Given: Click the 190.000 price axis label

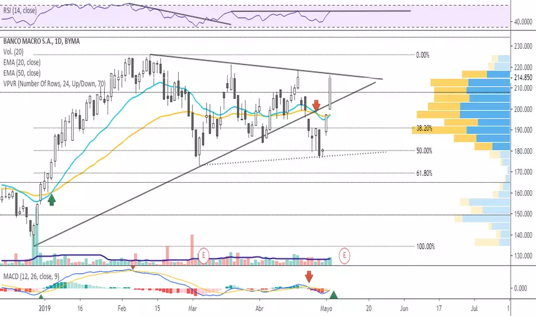Looking at the screenshot, I should 523,130.
